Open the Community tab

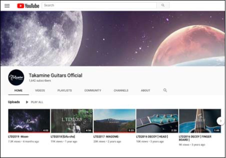pos(93,90)
